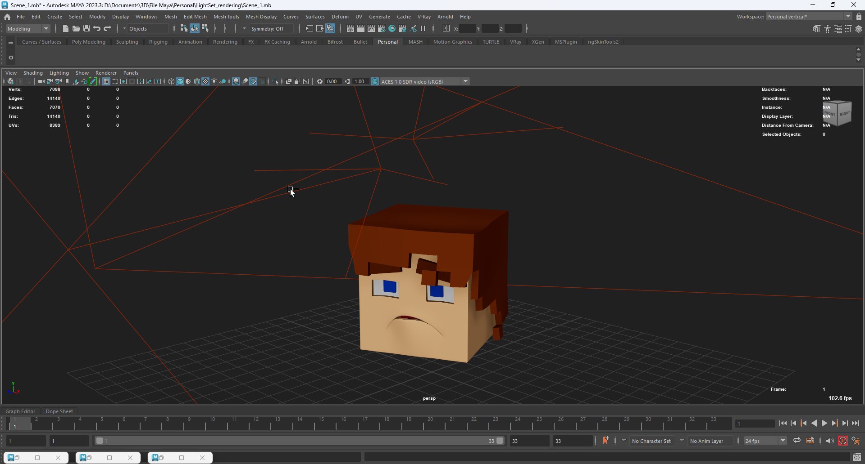This screenshot has height=464, width=865.
Task: Open the Dope Sheet tab
Action: [x=59, y=411]
